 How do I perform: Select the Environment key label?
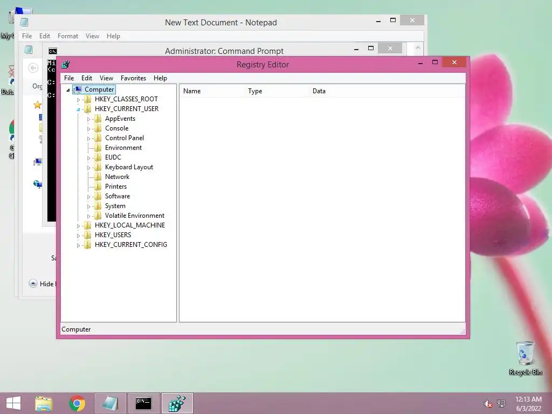pos(123,148)
